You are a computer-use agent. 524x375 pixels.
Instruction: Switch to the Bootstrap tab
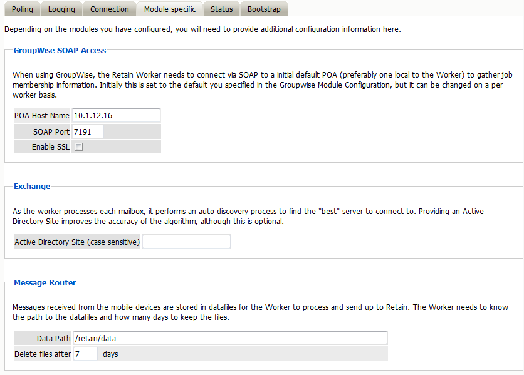click(x=264, y=9)
